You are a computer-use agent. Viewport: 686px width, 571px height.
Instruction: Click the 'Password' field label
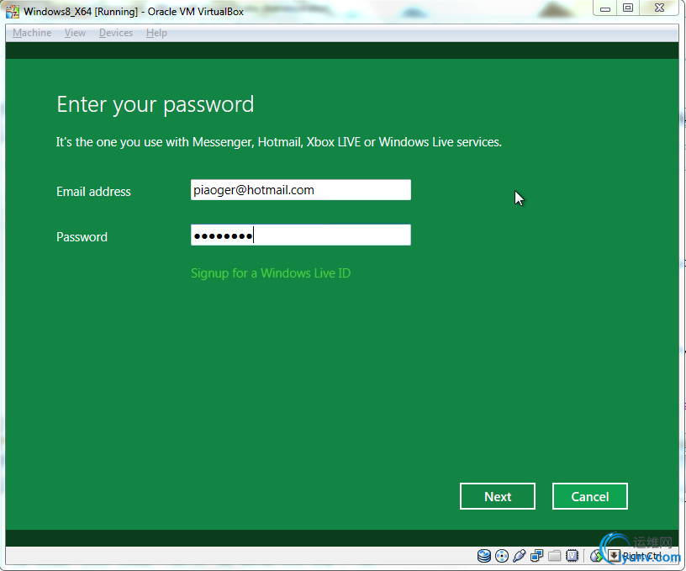click(x=82, y=236)
